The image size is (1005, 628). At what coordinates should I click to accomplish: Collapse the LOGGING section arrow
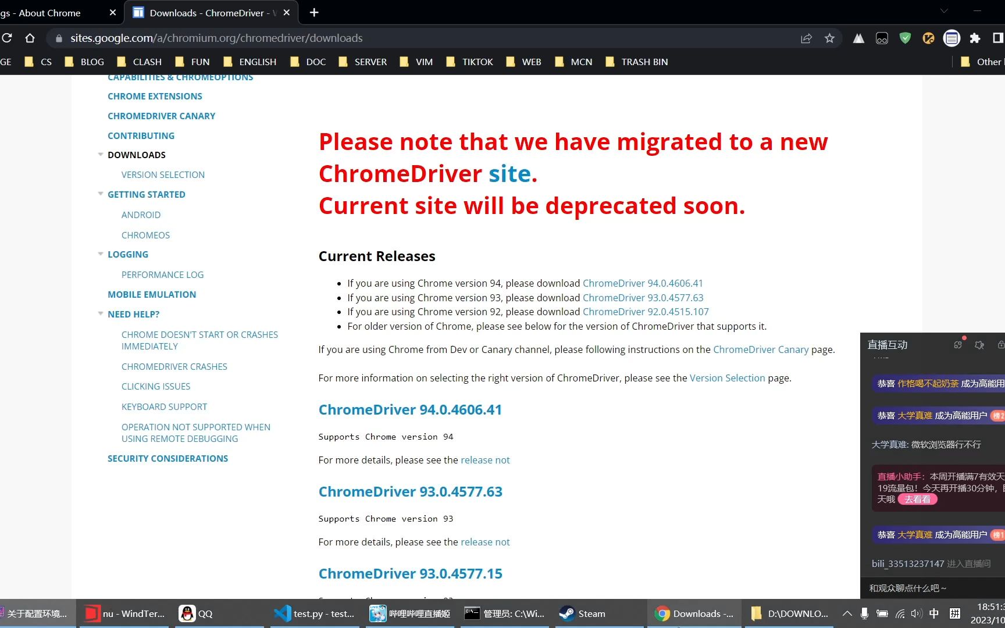point(101,254)
